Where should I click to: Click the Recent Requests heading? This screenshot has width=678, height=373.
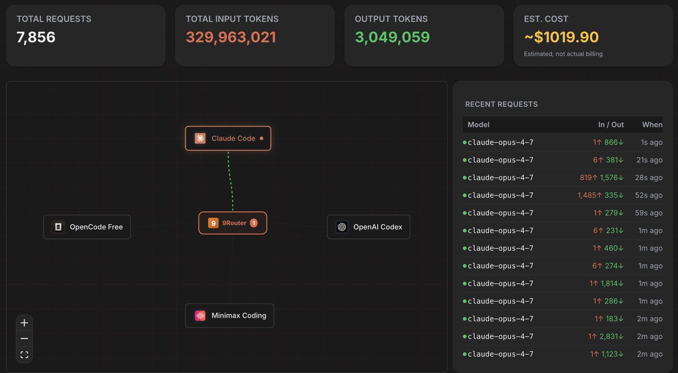[501, 105]
